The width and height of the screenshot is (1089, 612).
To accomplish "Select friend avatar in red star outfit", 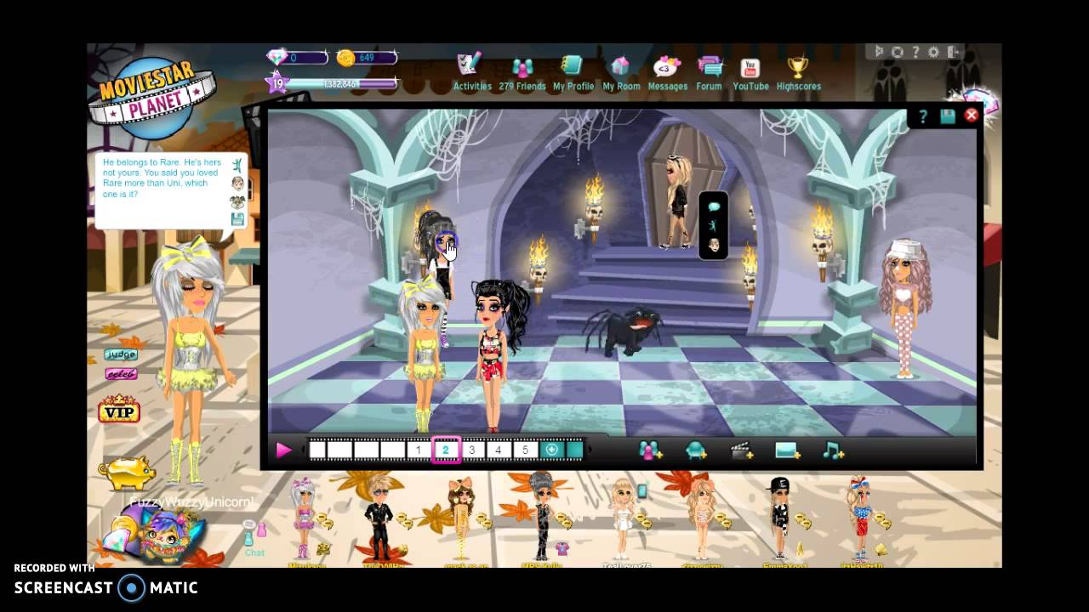I will pyautogui.click(x=858, y=518).
